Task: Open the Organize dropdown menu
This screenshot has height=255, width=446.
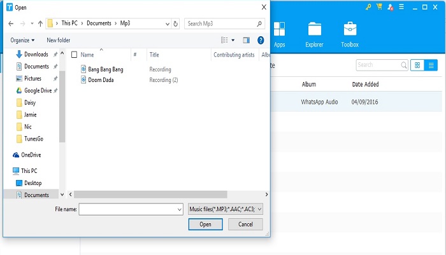Action: [24, 40]
